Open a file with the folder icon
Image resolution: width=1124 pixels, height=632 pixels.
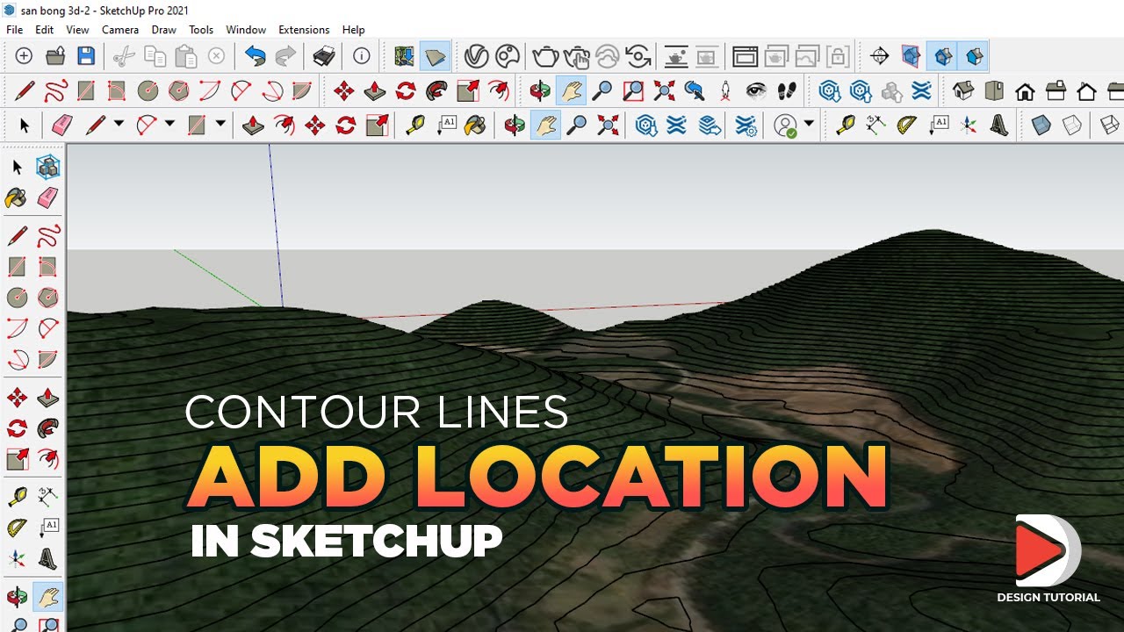(54, 57)
